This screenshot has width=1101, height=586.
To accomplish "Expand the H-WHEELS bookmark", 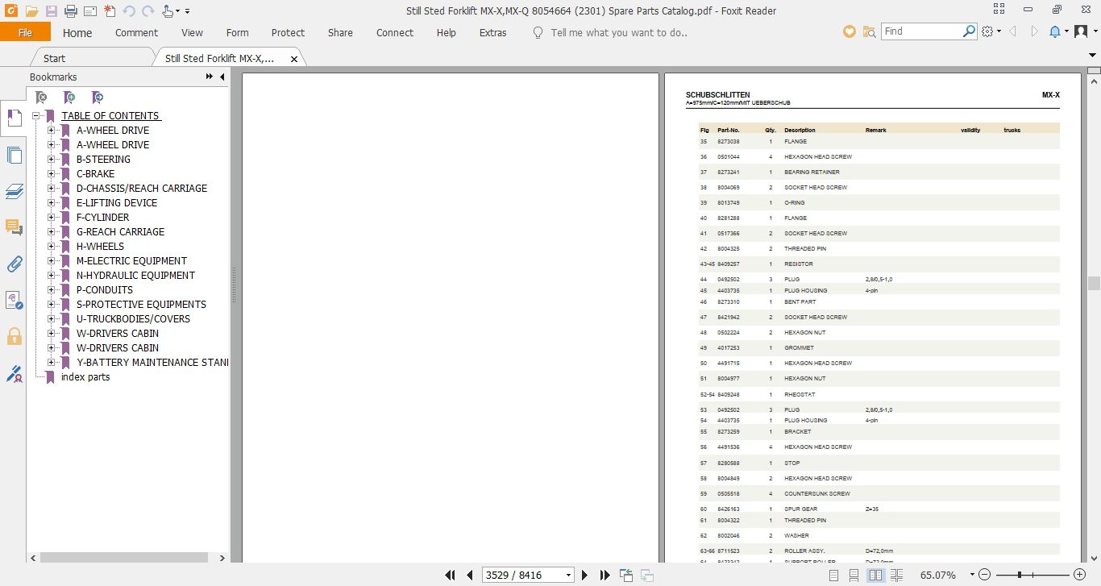I will pos(51,247).
